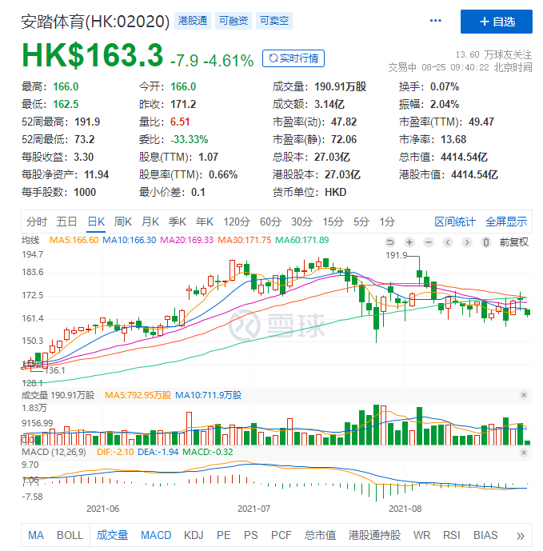
Task: Select the 60分 interval tab
Action: pos(270,222)
